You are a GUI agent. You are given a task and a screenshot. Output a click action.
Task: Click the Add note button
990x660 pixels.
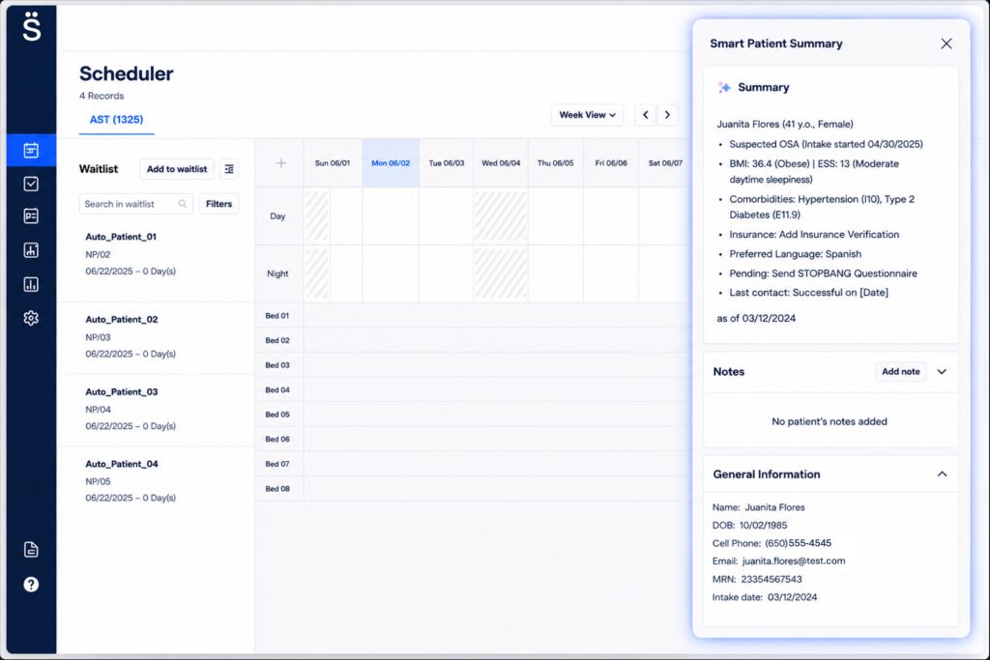point(900,372)
